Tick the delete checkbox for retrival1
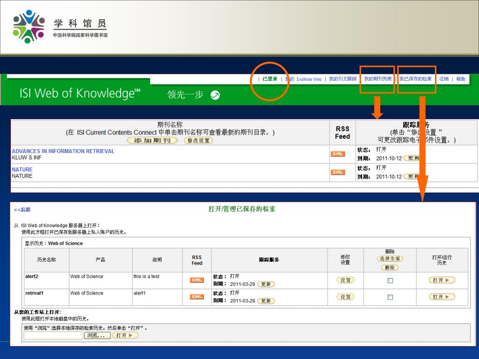479x359 pixels. [x=390, y=297]
